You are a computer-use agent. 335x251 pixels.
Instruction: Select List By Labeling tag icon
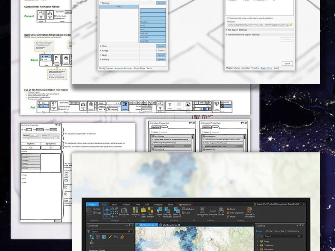click(122, 237)
